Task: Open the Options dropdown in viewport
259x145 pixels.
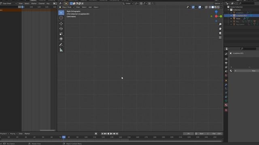Action: point(218,4)
